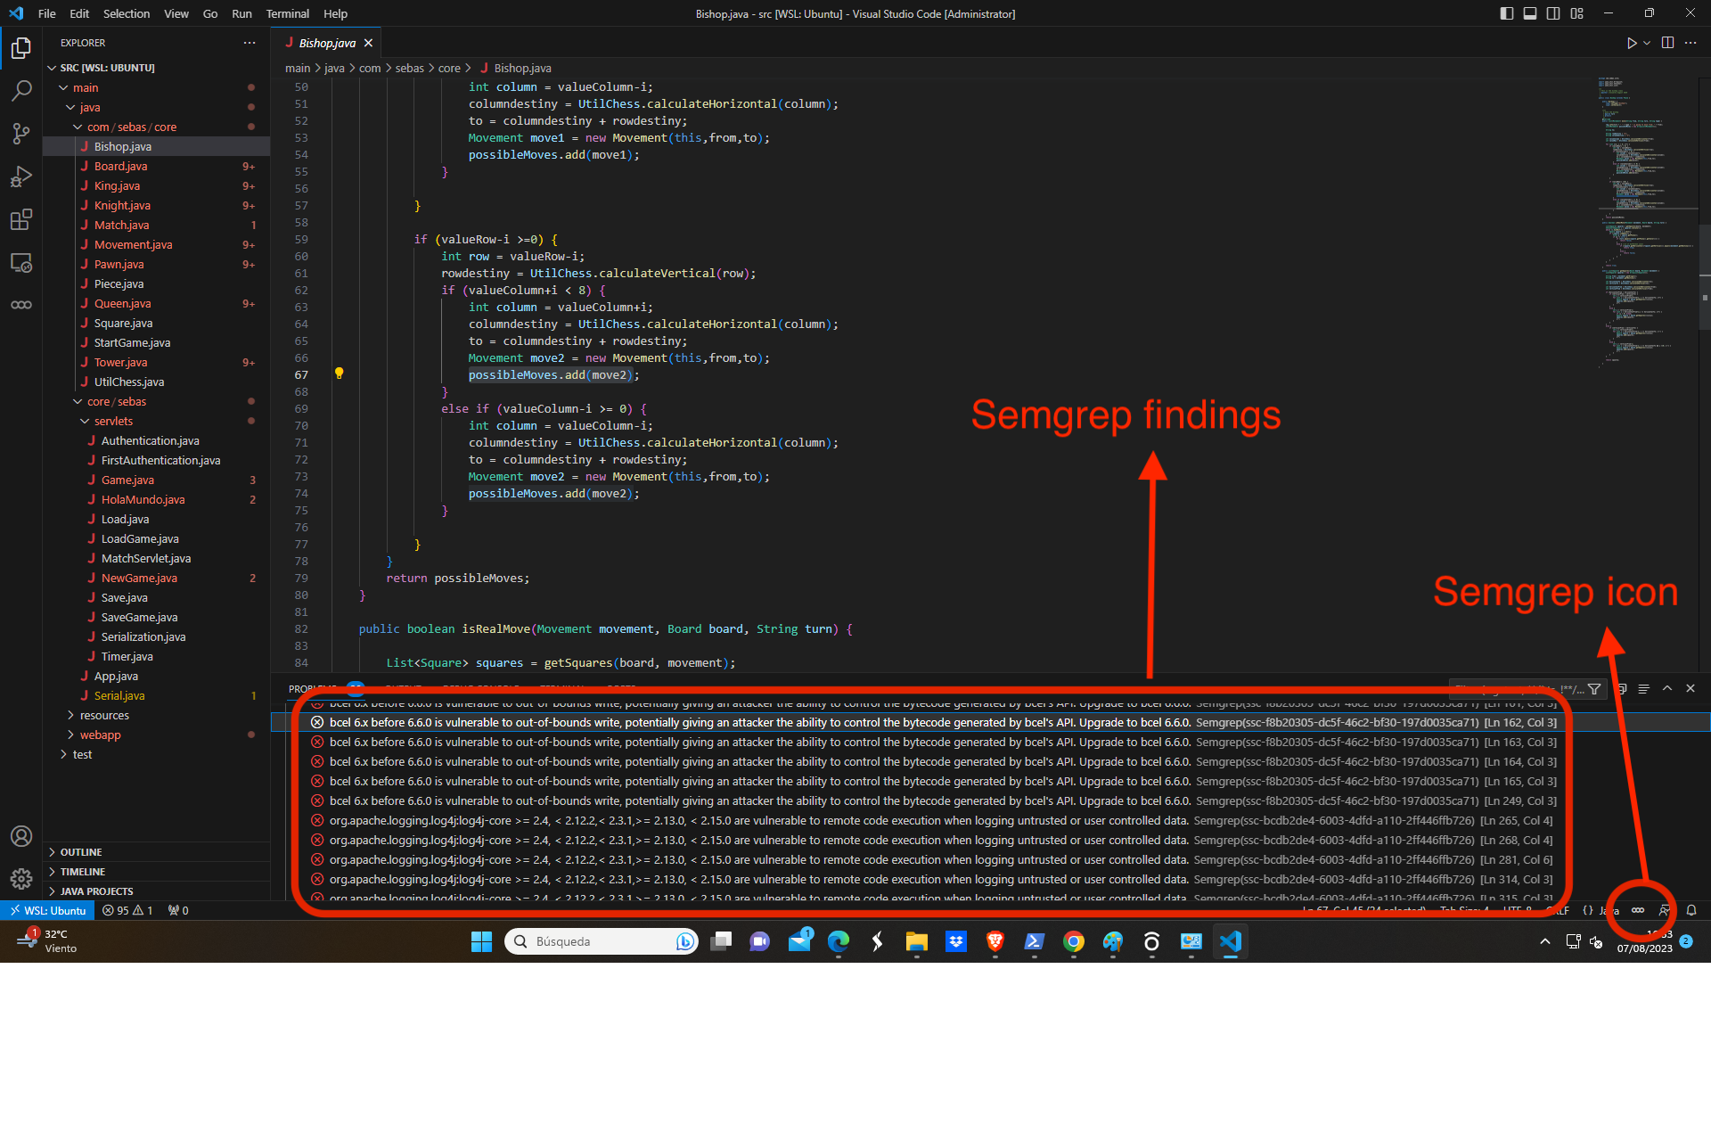Viewport: 1711px width, 1141px height.
Task: Expand the OUTLINE section
Action: [80, 852]
